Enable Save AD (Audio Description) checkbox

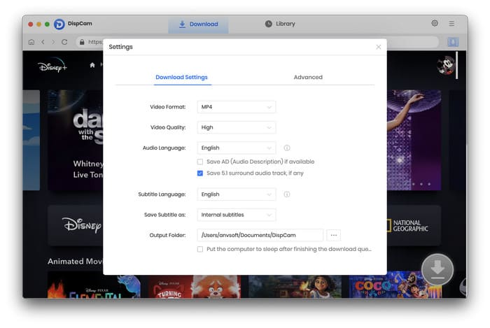pos(200,162)
